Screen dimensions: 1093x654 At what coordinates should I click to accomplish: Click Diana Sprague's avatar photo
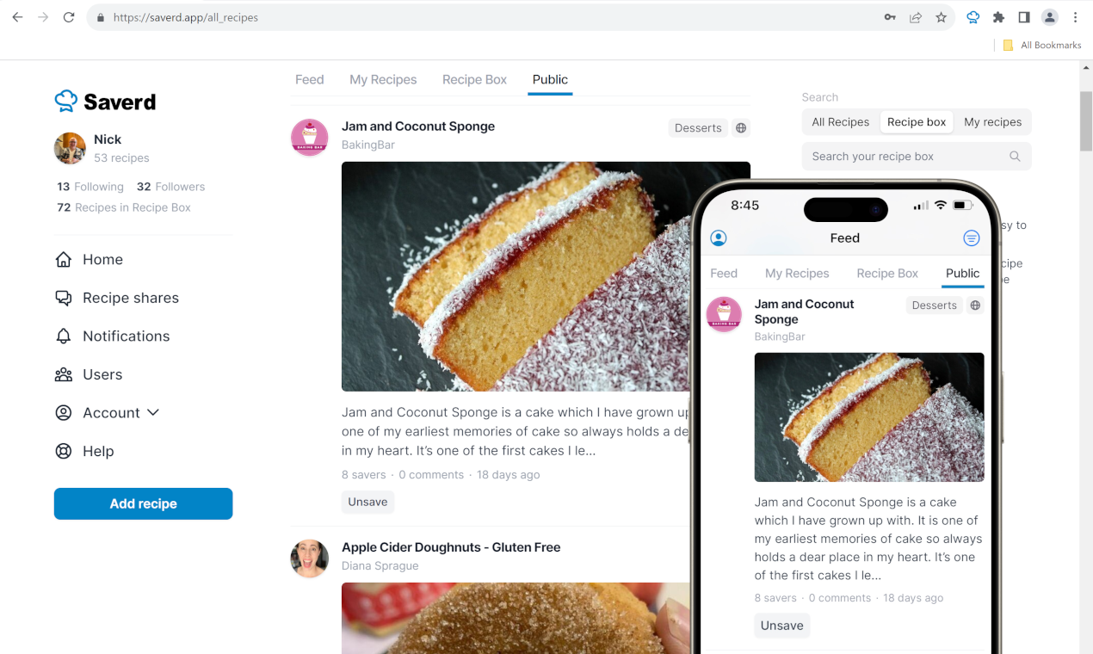pyautogui.click(x=310, y=558)
